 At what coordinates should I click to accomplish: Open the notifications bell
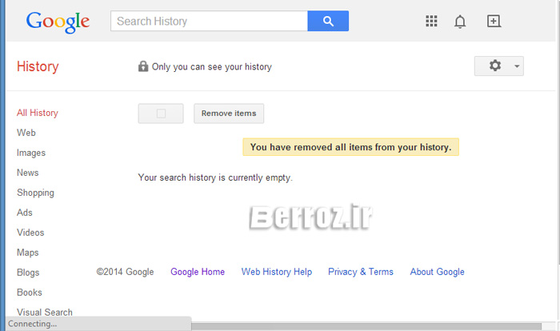[x=460, y=22]
